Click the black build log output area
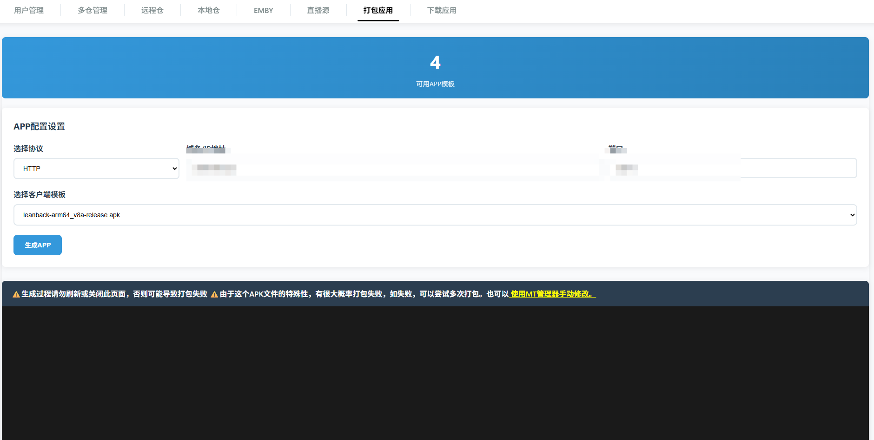This screenshot has height=440, width=874. (435, 371)
